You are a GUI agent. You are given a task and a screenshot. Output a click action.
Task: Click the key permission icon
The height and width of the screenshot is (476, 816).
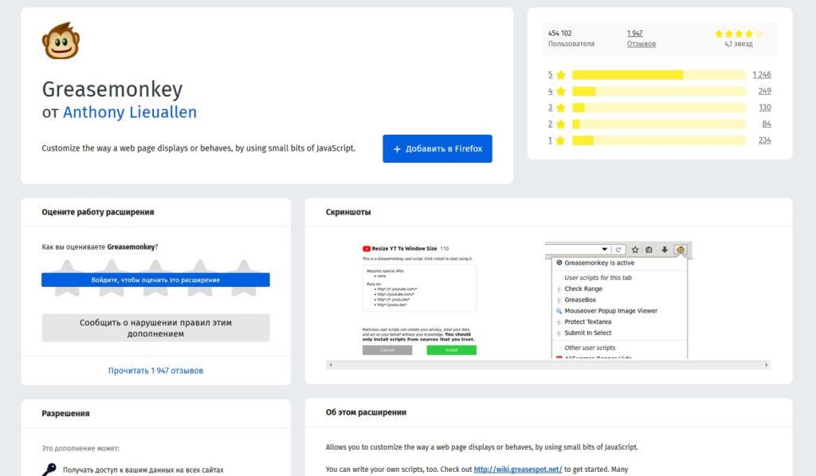49,470
